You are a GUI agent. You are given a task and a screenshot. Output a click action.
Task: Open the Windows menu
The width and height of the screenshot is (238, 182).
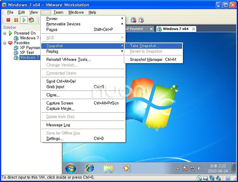[x=76, y=12]
